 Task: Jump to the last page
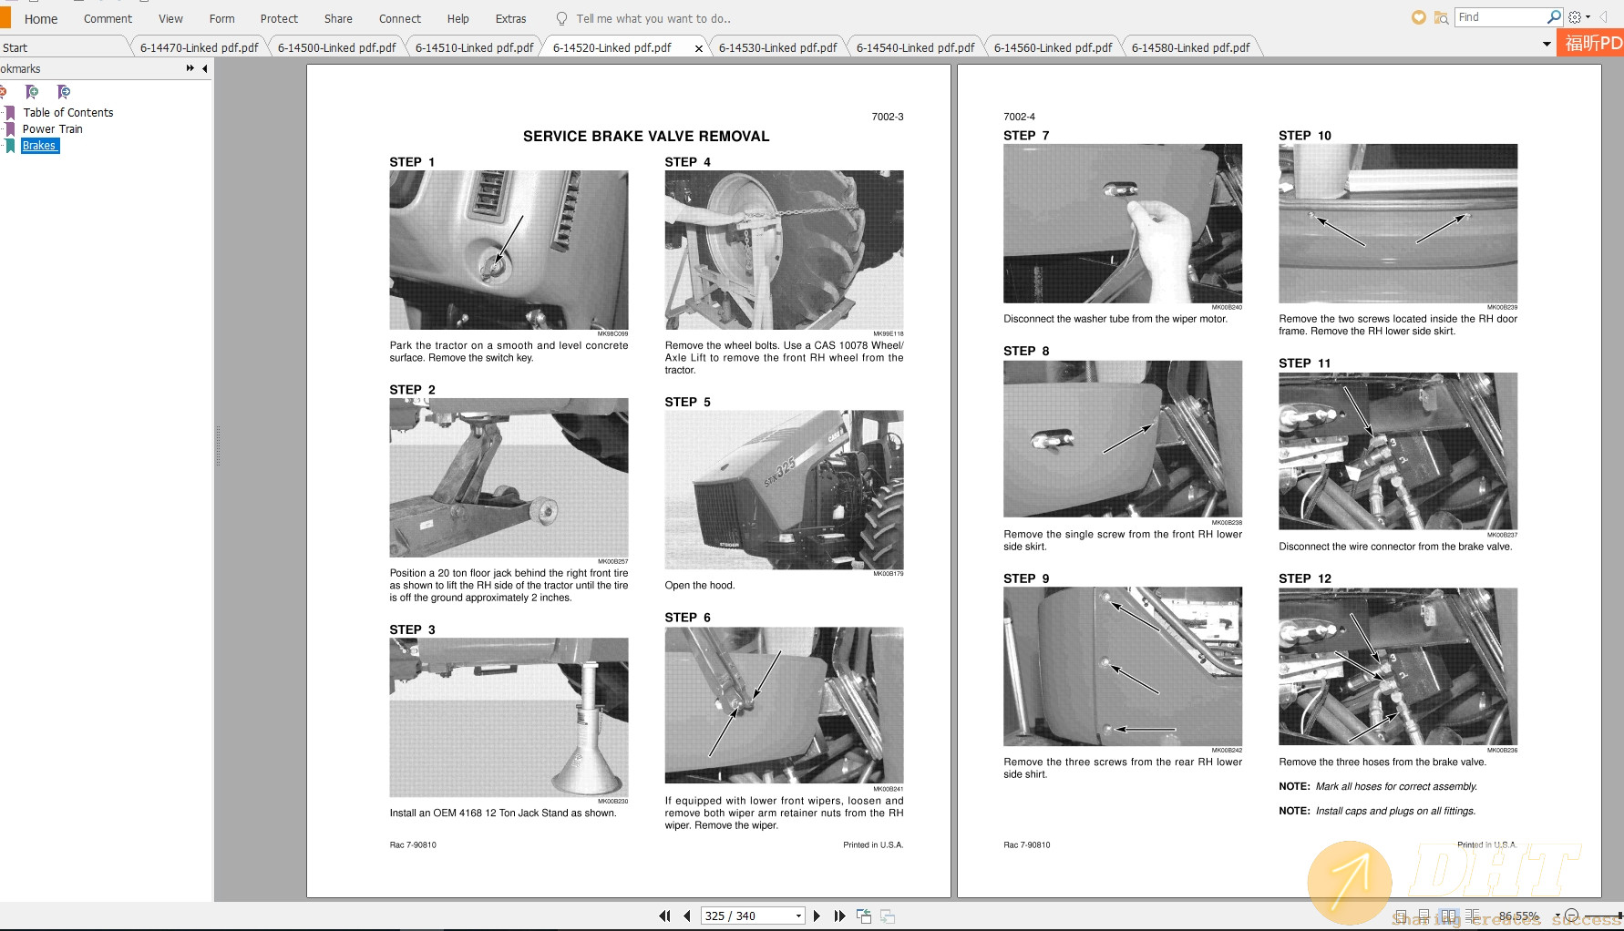tap(839, 916)
